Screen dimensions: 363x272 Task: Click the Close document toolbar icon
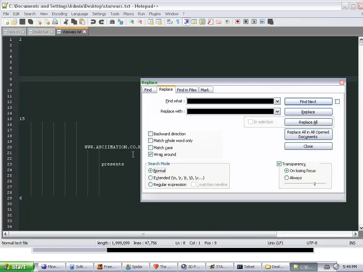pyautogui.click(x=39, y=22)
